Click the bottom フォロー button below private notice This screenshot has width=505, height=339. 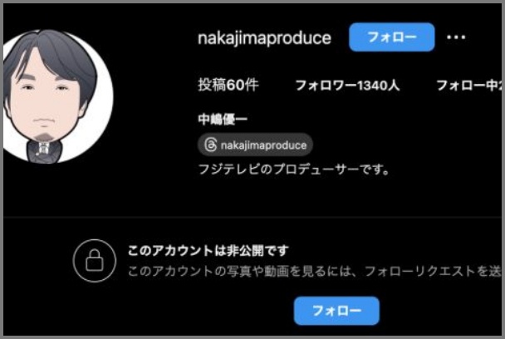(x=336, y=311)
